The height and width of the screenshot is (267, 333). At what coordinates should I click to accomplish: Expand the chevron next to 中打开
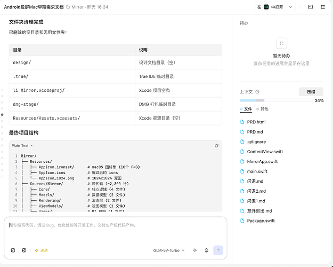pos(290,7)
